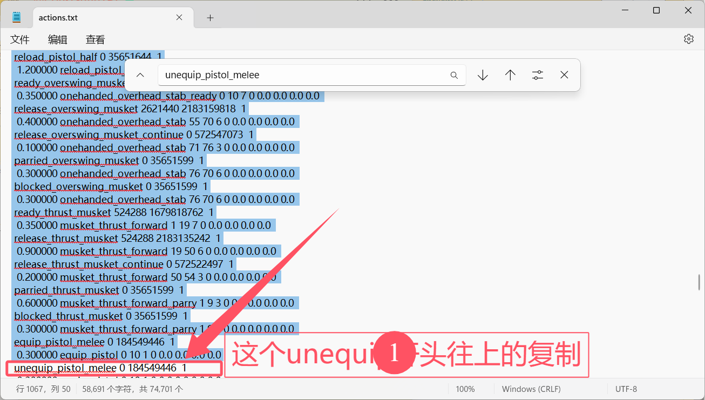The width and height of the screenshot is (705, 400).
Task: Find previous match with up arrow
Action: point(510,75)
